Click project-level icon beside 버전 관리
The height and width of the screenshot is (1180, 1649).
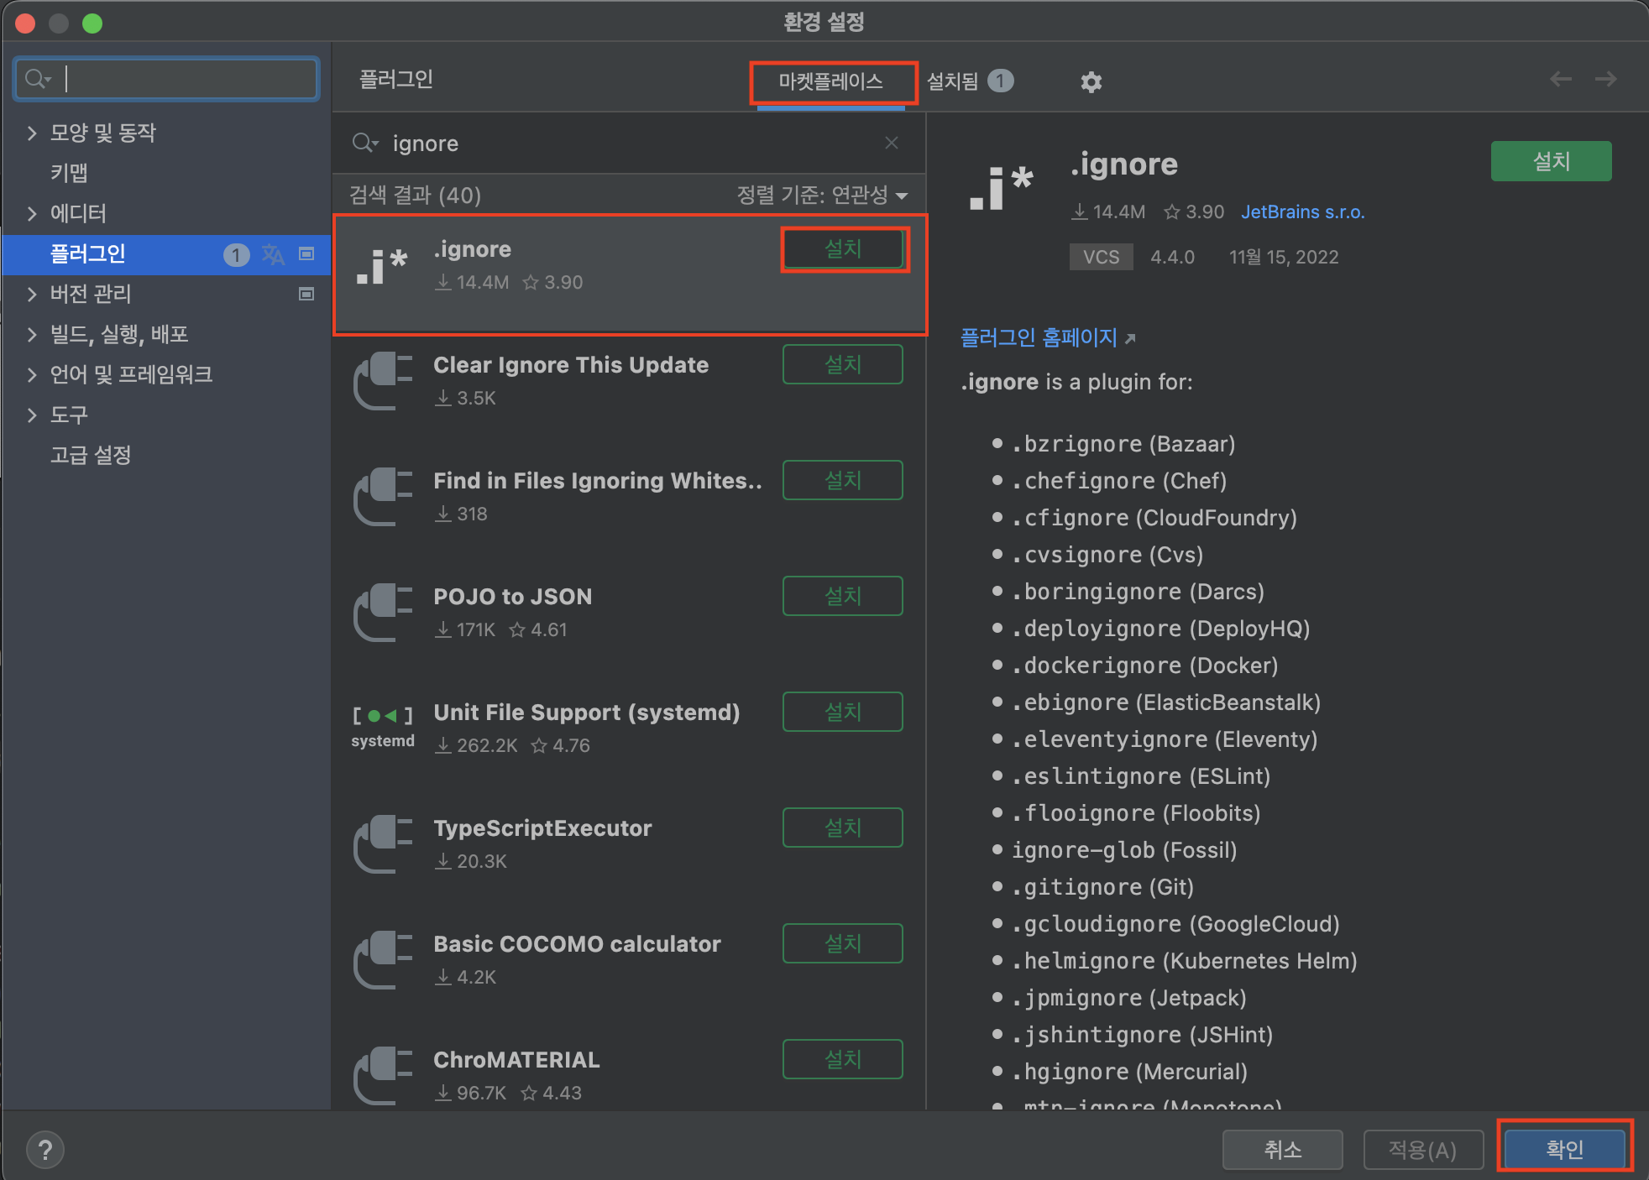pyautogui.click(x=306, y=294)
